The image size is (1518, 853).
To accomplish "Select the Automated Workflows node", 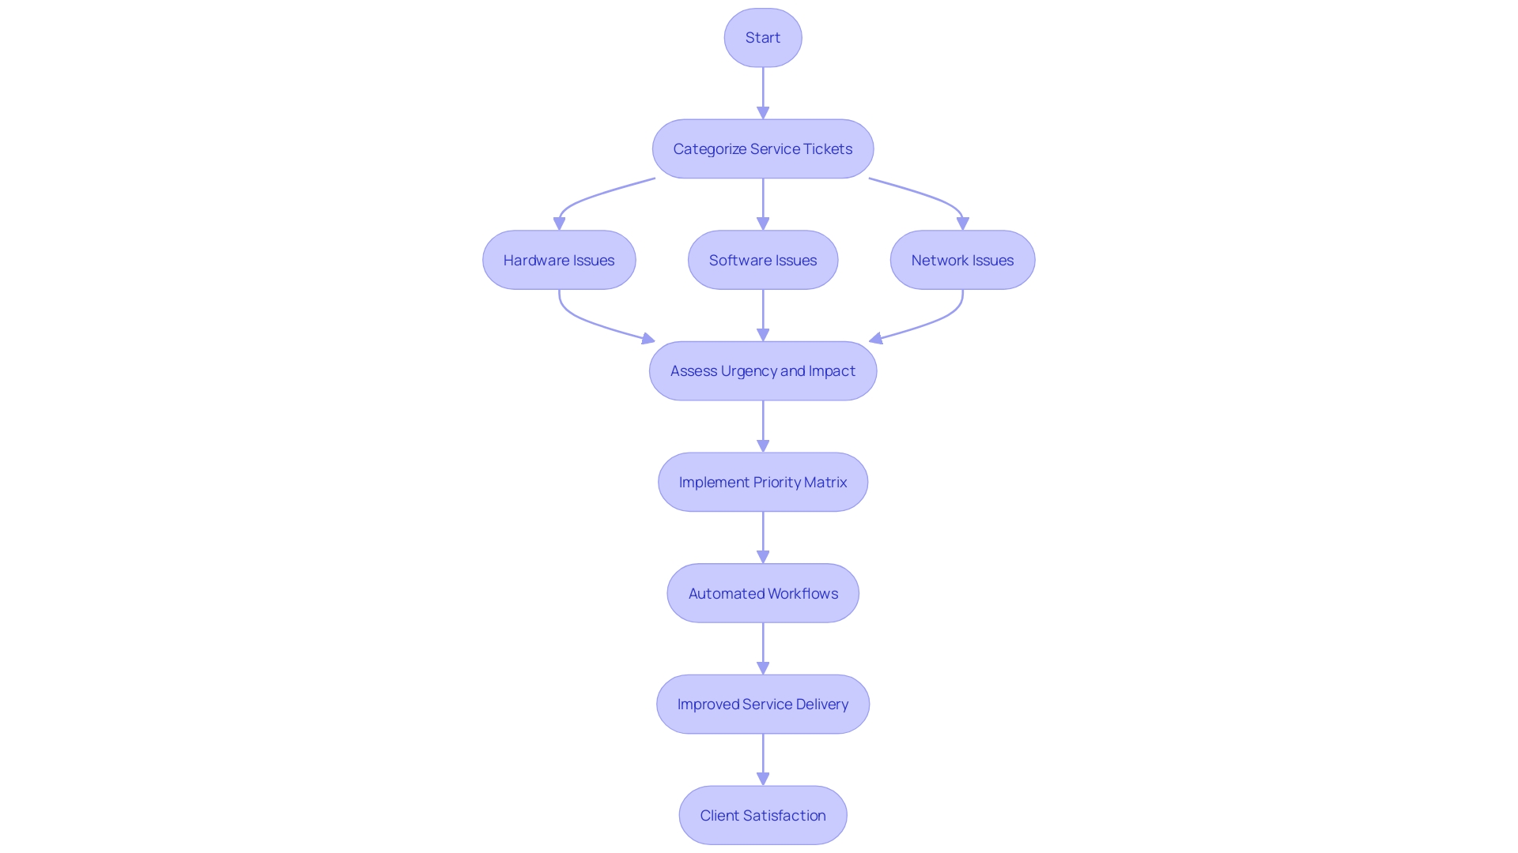I will (x=762, y=592).
